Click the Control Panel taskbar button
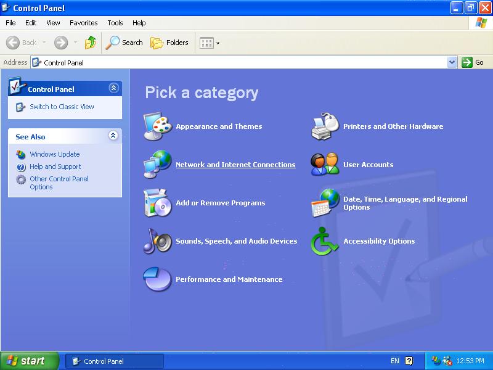 [x=115, y=361]
